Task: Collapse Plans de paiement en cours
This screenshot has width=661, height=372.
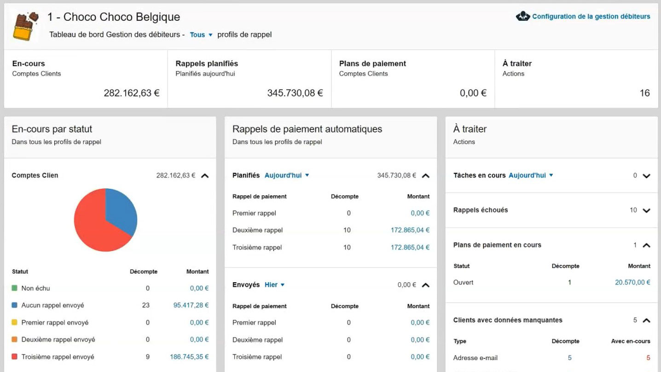Action: pyautogui.click(x=646, y=245)
